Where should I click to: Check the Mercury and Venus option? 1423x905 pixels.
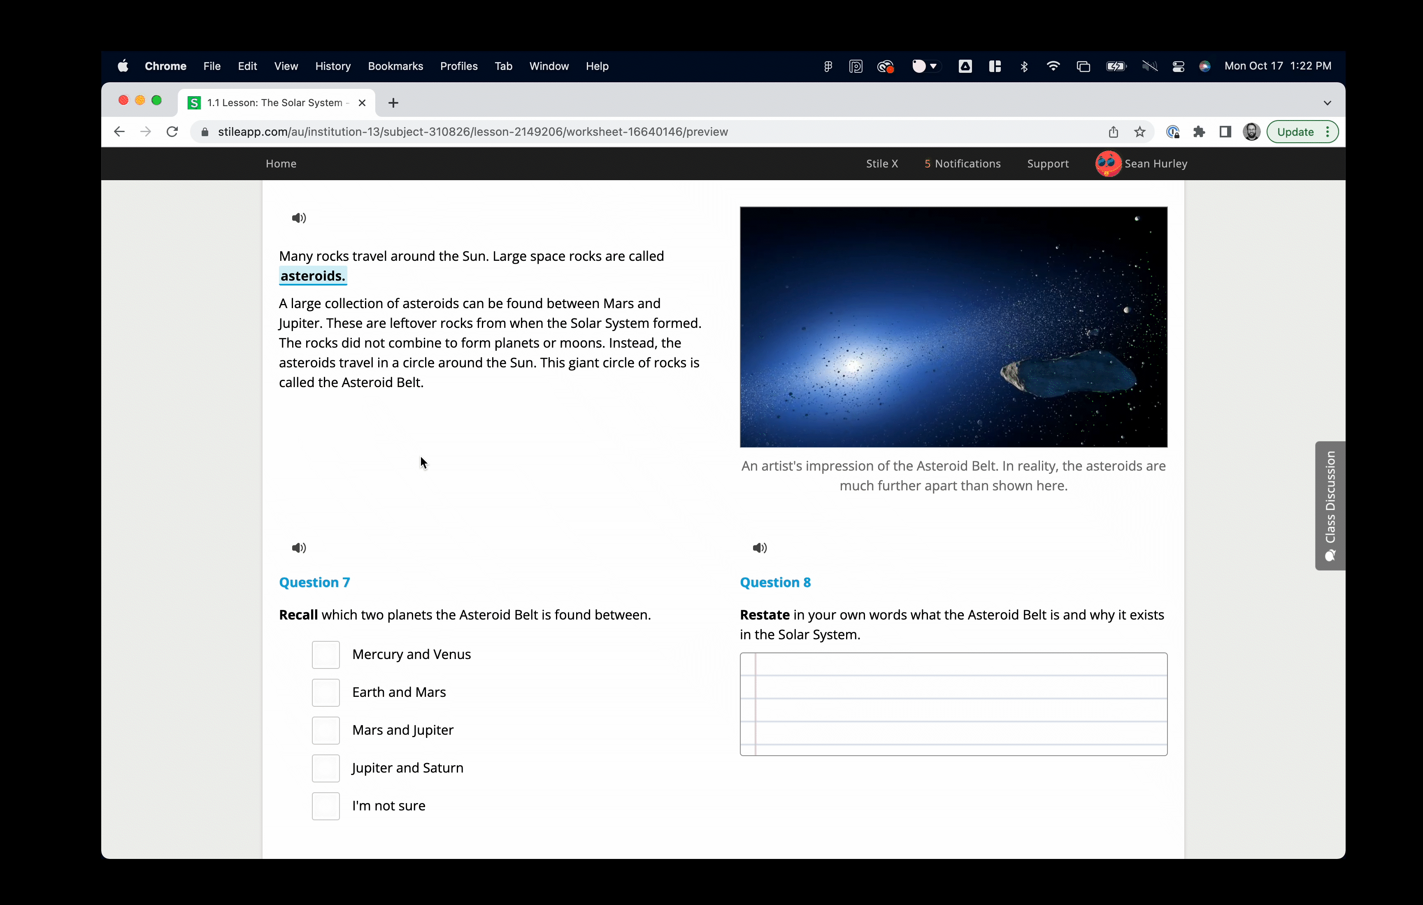coord(326,654)
